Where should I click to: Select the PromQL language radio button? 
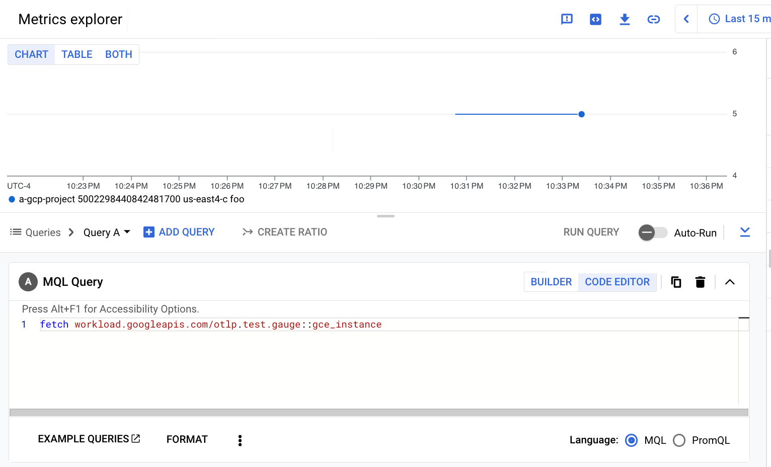click(679, 440)
